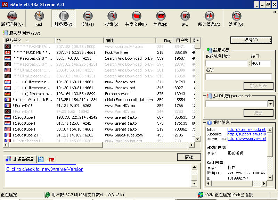Click the 'Click to check for new Xtreme-Version' link
The height and width of the screenshot is (200, 278).
pos(45,169)
